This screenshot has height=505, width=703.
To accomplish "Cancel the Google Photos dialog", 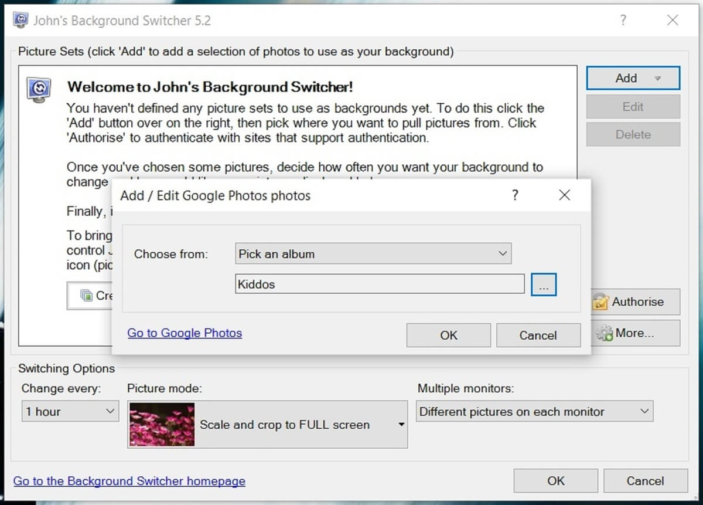I will [x=538, y=335].
